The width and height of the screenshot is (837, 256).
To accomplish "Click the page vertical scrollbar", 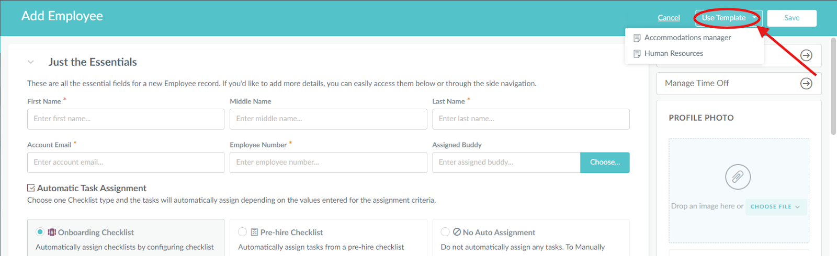I will (x=833, y=86).
